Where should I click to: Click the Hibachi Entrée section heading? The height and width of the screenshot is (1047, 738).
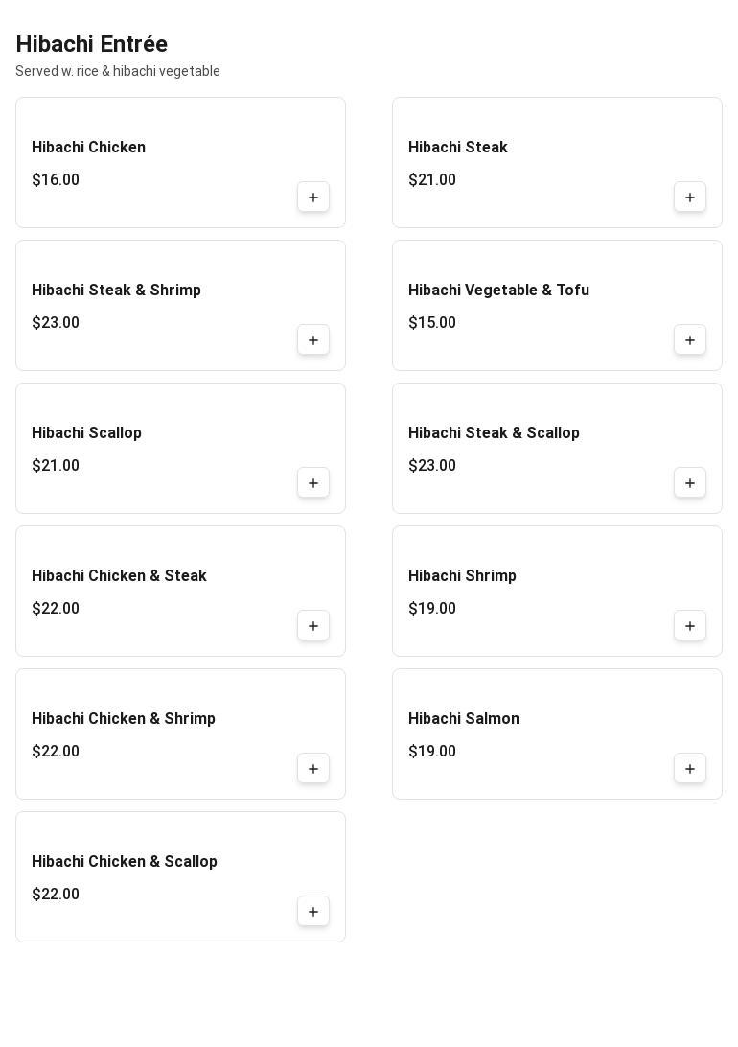[x=91, y=44]
